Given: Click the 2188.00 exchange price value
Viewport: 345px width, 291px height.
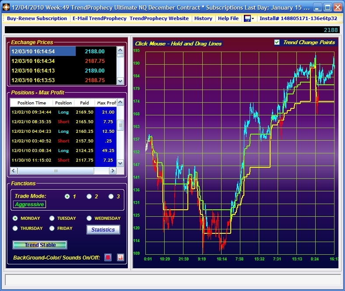Looking at the screenshot, I should point(95,52).
